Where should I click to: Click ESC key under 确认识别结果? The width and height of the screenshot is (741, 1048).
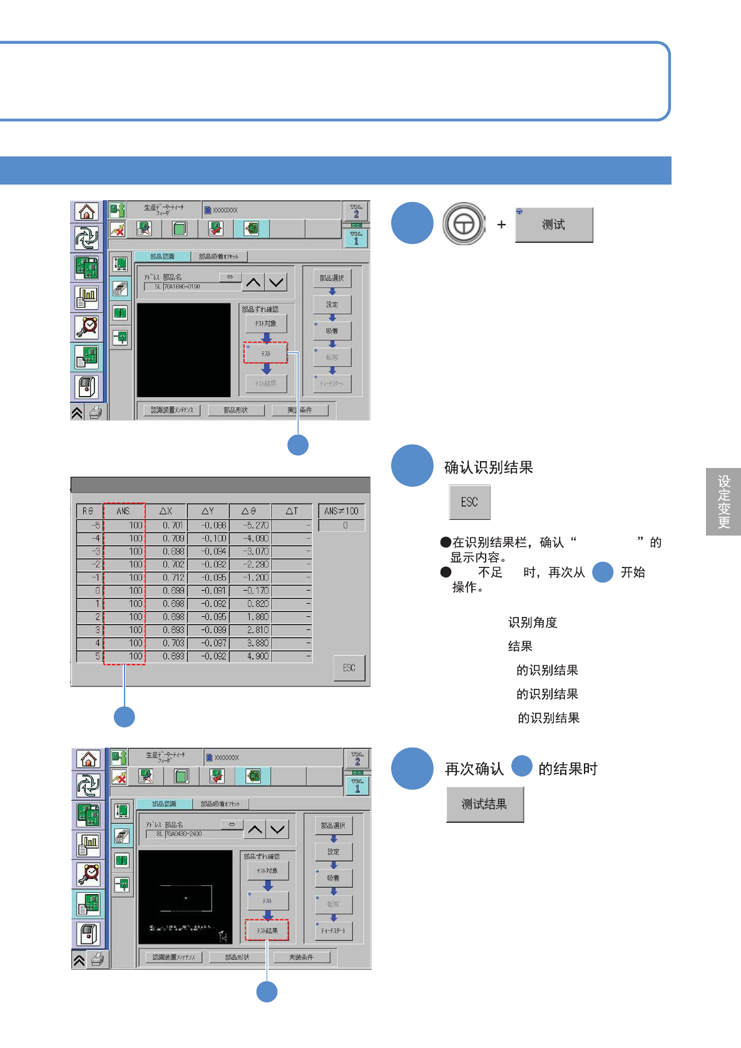pyautogui.click(x=469, y=502)
